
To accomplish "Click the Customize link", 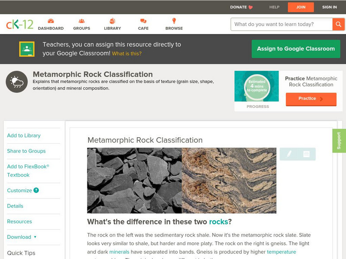I will (19, 190).
